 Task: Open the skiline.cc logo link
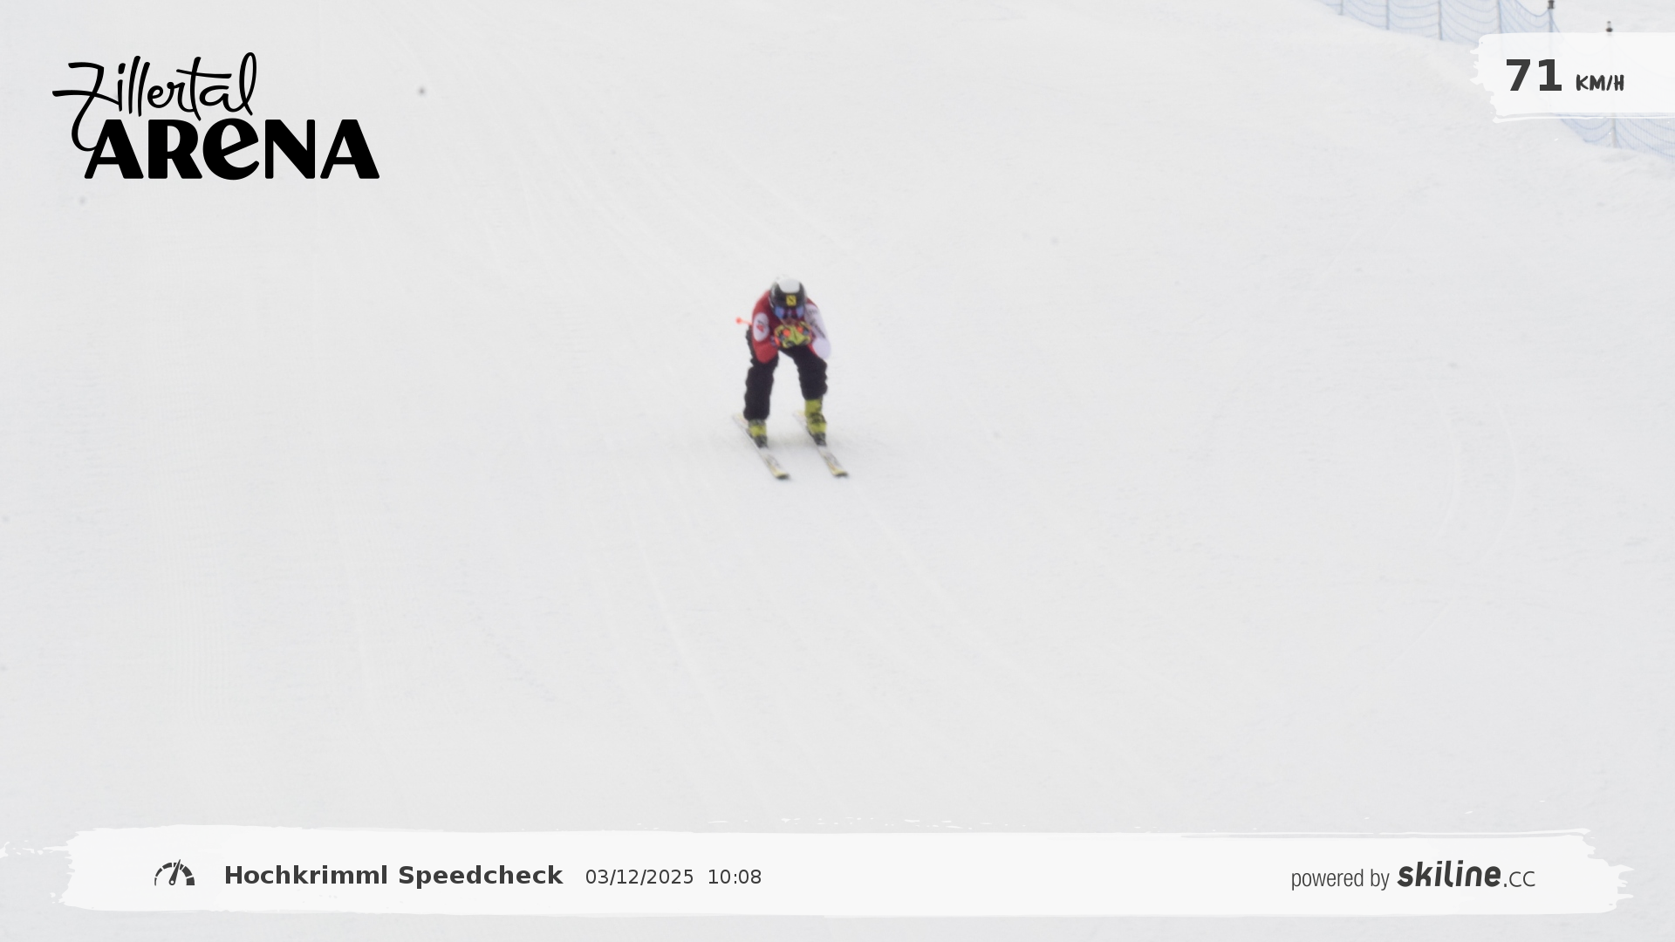[x=1466, y=875]
